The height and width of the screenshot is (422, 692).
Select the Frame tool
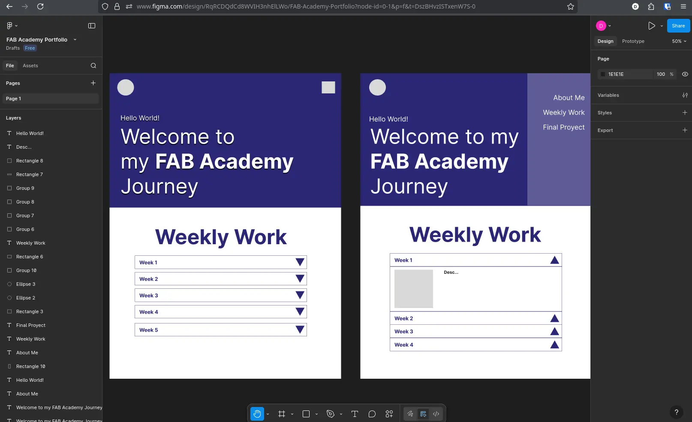282,414
